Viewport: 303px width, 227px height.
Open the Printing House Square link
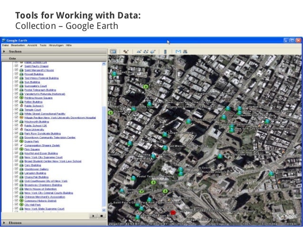pos(38,98)
